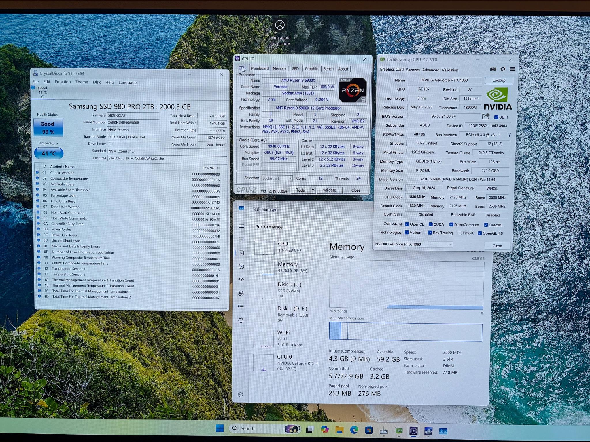Click Close button in CPU-Z
The width and height of the screenshot is (590, 442).
pos(356,190)
